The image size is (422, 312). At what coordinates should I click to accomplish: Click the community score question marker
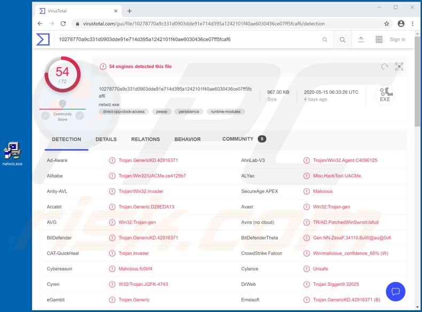62,103
